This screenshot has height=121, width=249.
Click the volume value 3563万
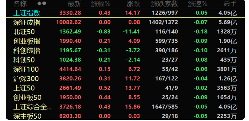227,88
